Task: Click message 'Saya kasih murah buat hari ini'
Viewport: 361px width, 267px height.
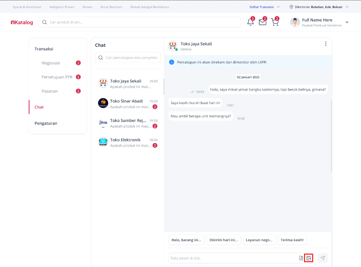Action: coord(195,103)
